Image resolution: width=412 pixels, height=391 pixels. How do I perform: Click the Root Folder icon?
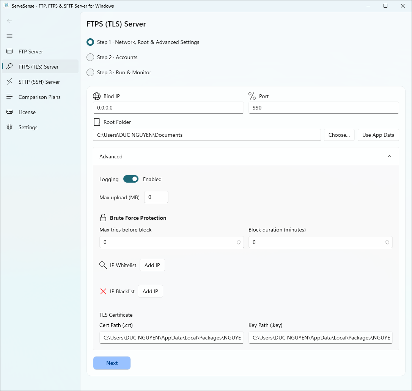97,122
